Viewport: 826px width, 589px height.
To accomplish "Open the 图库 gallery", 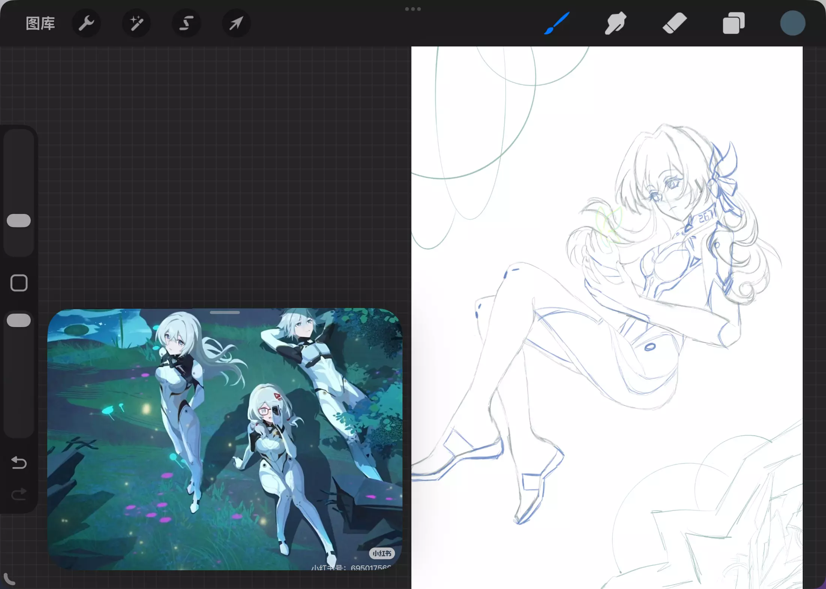I will coord(40,23).
